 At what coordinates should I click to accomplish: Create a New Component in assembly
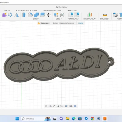(x=56, y=15)
